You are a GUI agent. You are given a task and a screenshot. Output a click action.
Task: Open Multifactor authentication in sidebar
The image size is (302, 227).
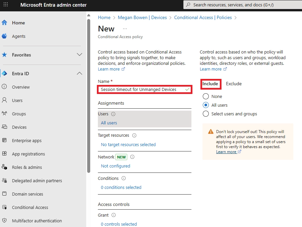(37, 221)
